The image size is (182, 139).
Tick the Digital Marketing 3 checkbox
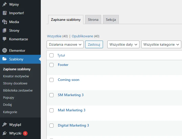point(51,126)
